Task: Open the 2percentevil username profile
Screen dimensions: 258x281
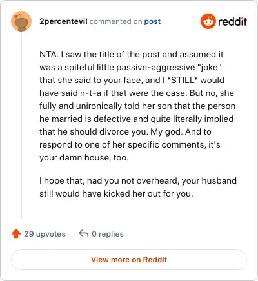Action: [63, 21]
